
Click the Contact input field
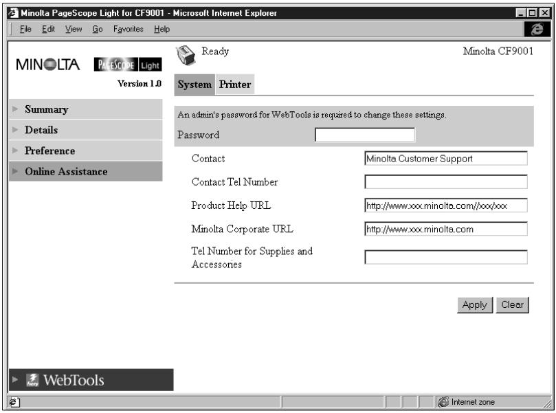[446, 158]
